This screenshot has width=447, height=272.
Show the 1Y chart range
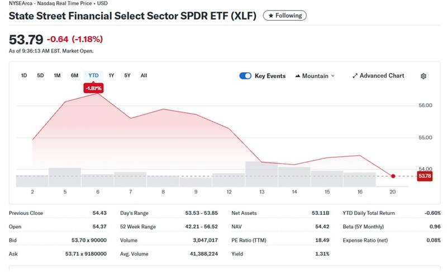111,76
